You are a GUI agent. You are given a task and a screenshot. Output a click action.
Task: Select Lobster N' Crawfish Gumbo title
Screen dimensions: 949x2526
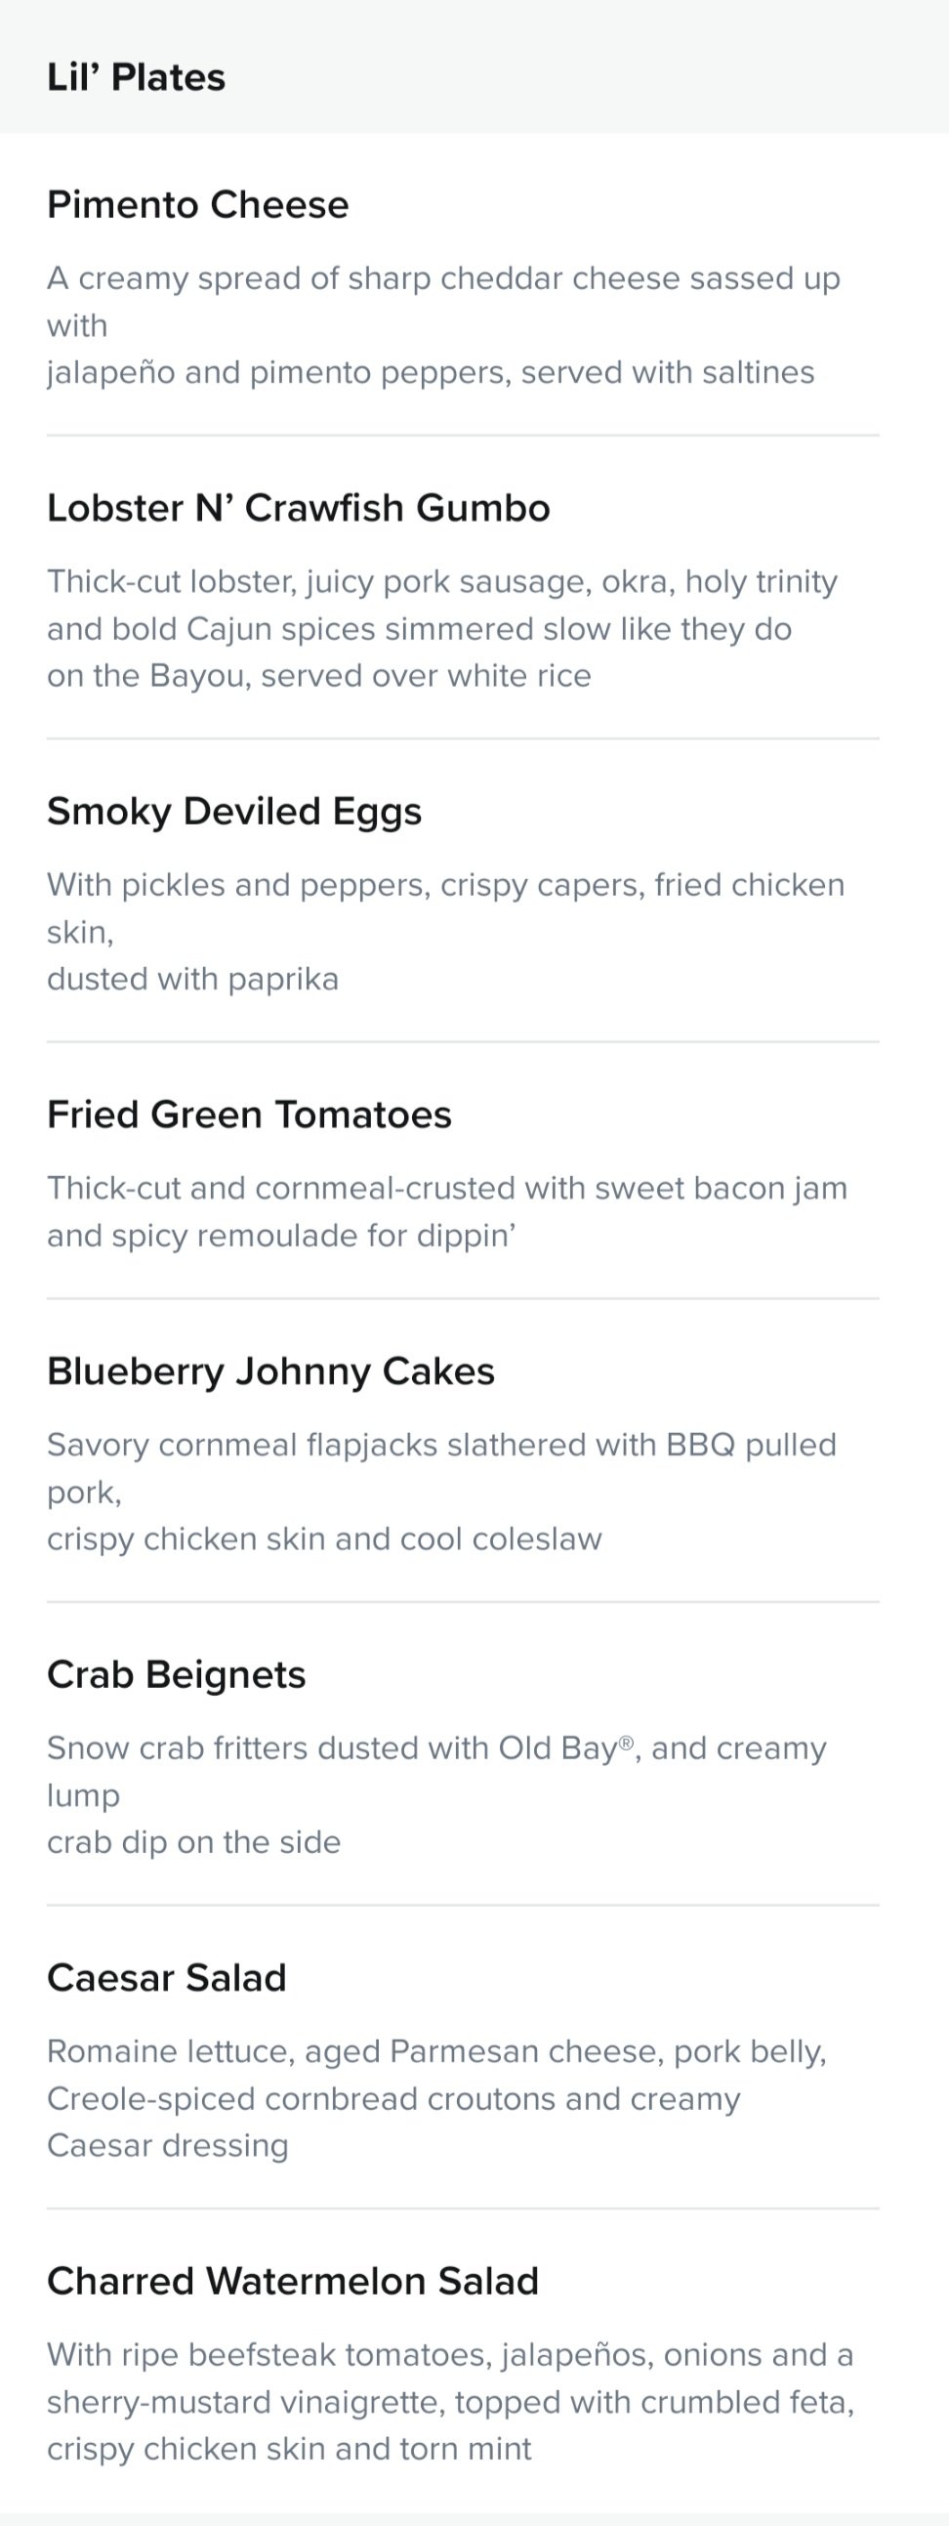pos(299,507)
